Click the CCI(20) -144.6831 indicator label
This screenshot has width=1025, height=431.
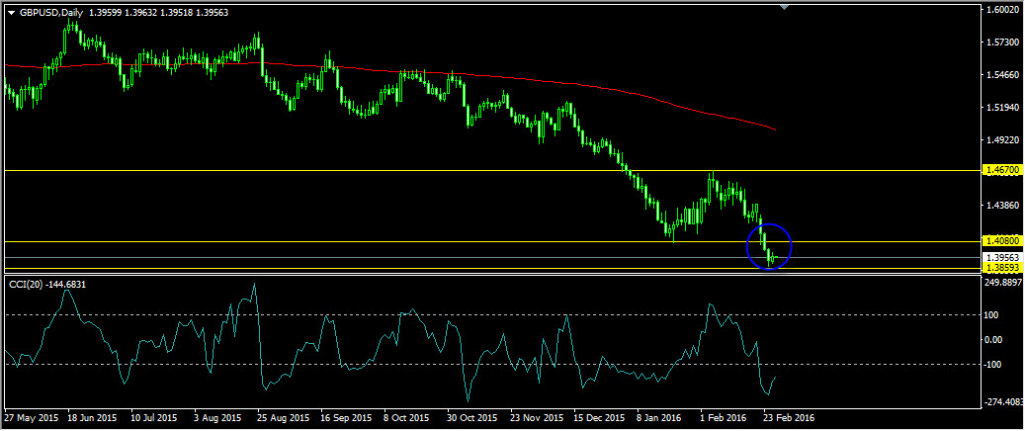tap(46, 285)
